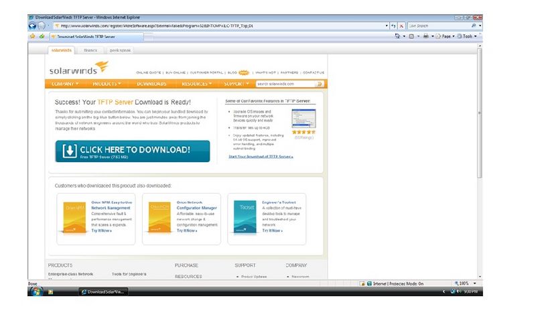Click the Print icon in command bar
This screenshot has height=325, width=536.
426,36
